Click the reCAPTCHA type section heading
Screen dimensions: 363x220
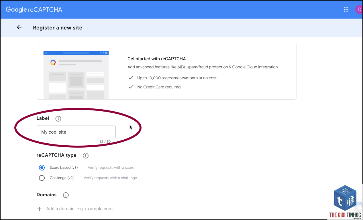56,155
